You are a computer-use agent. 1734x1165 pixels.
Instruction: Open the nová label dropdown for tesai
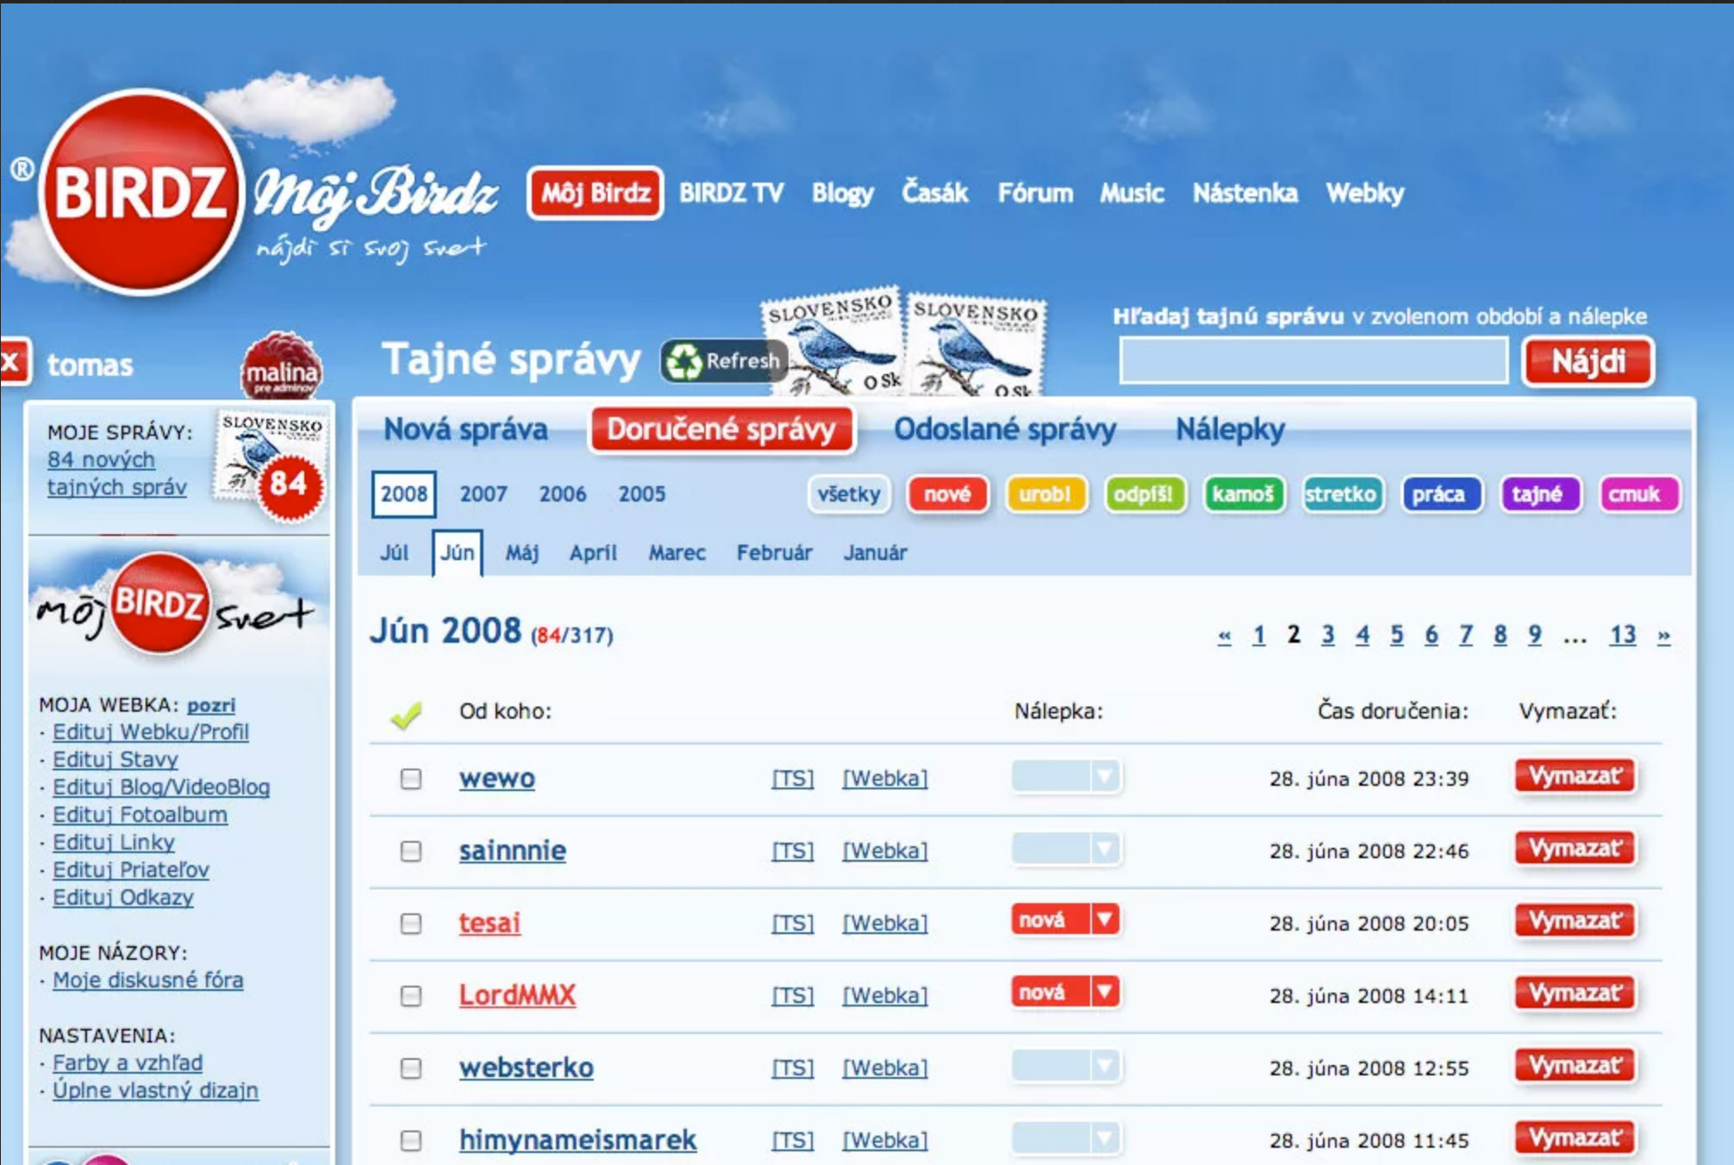pyautogui.click(x=1066, y=920)
